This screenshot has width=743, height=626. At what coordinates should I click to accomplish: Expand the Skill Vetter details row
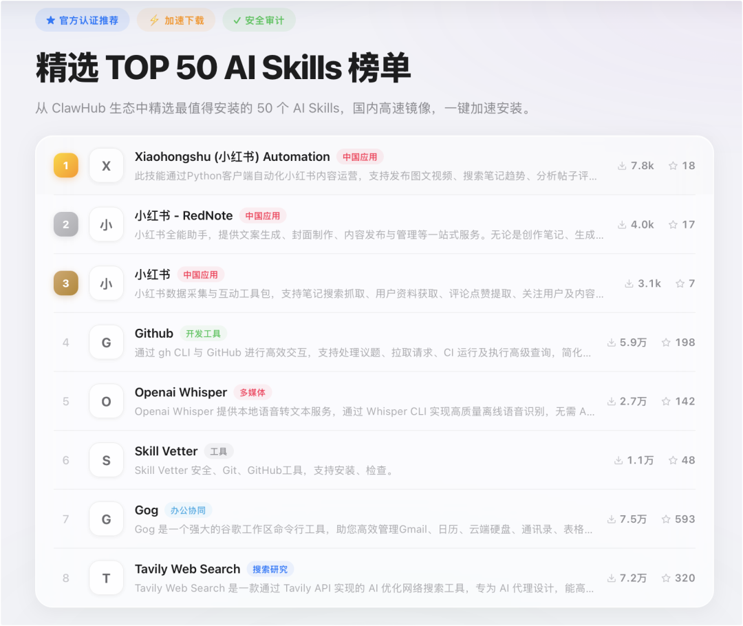[275, 470]
